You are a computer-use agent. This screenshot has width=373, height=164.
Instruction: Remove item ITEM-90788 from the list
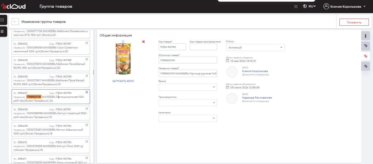[87, 59]
